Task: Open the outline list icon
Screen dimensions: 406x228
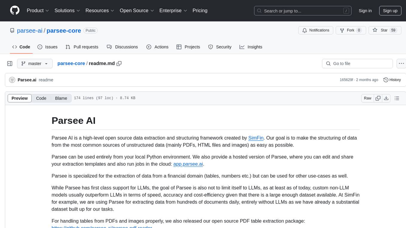Action: coord(397,98)
